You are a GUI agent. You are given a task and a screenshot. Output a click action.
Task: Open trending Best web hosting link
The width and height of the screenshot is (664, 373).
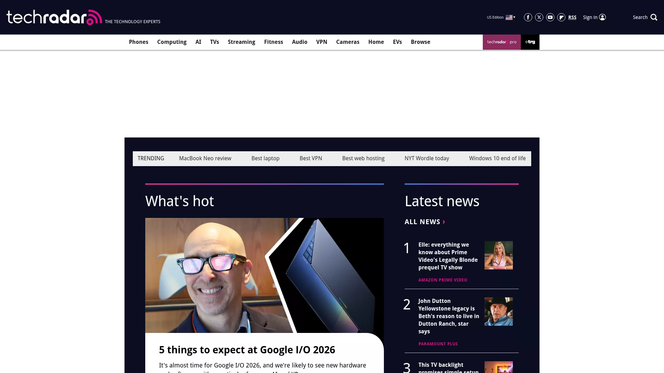pos(363,159)
